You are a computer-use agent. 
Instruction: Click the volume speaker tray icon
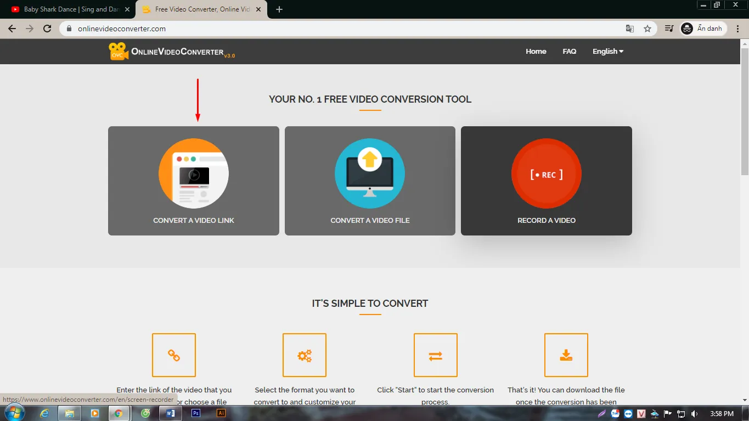point(695,413)
